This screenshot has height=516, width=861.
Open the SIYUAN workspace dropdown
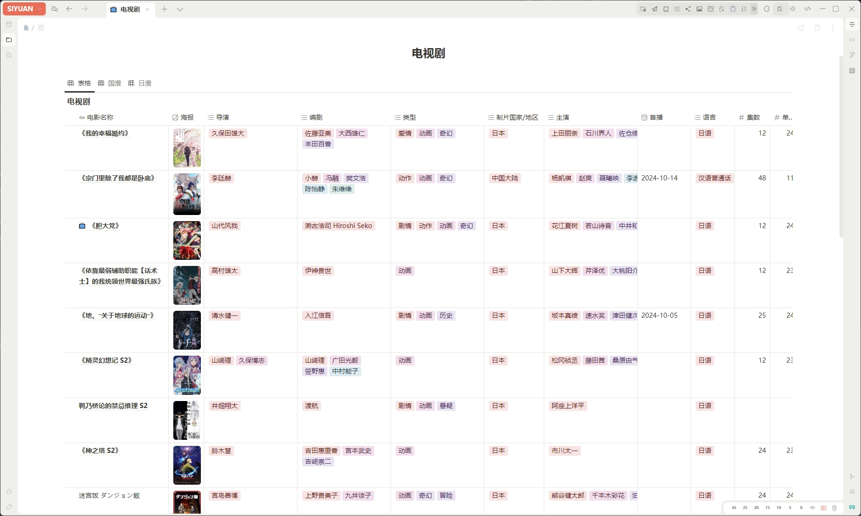point(23,8)
